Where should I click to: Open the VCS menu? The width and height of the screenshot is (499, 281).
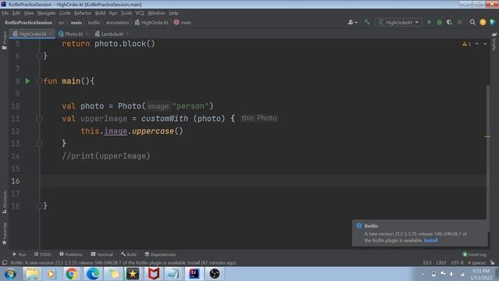140,13
